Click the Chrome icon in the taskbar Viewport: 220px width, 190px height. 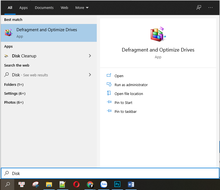[90, 184]
